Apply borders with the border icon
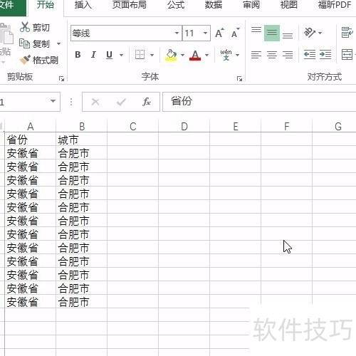This screenshot has width=356, height=356. [x=140, y=55]
